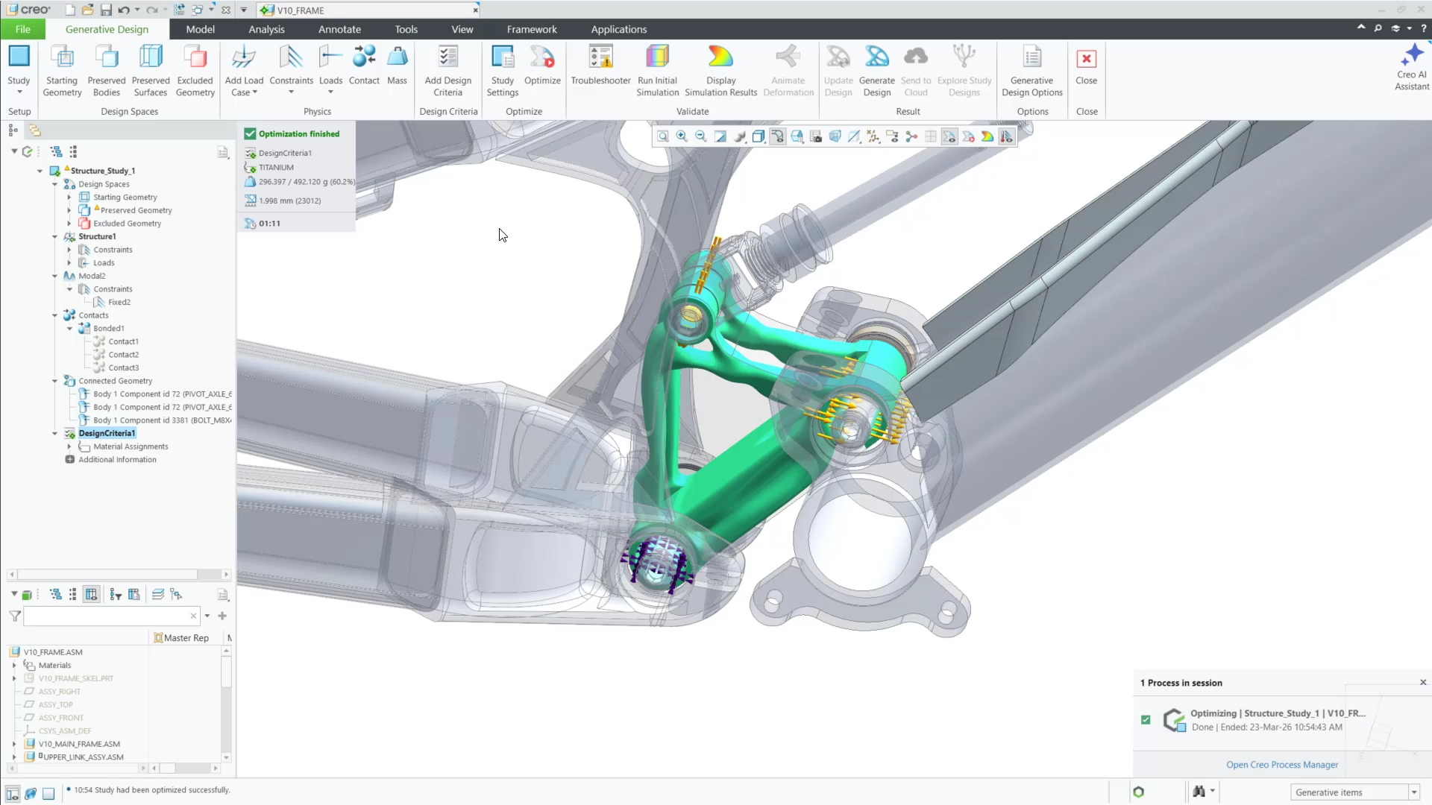Expand Starting Geometry tree node

69,198
